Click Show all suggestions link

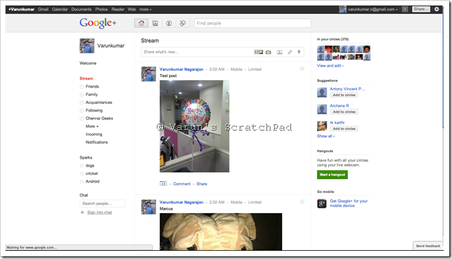click(x=326, y=136)
